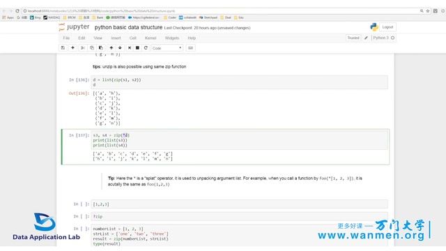Open the Help menu
Screen dimensions: 446x251
(x=192, y=38)
